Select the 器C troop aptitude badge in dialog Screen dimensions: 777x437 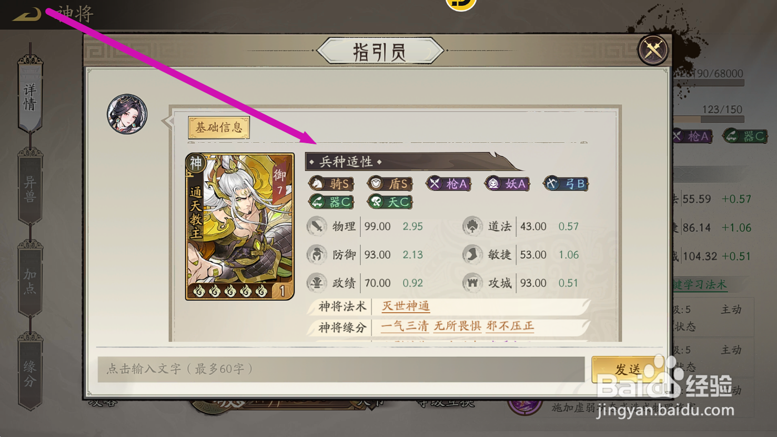[x=331, y=202]
